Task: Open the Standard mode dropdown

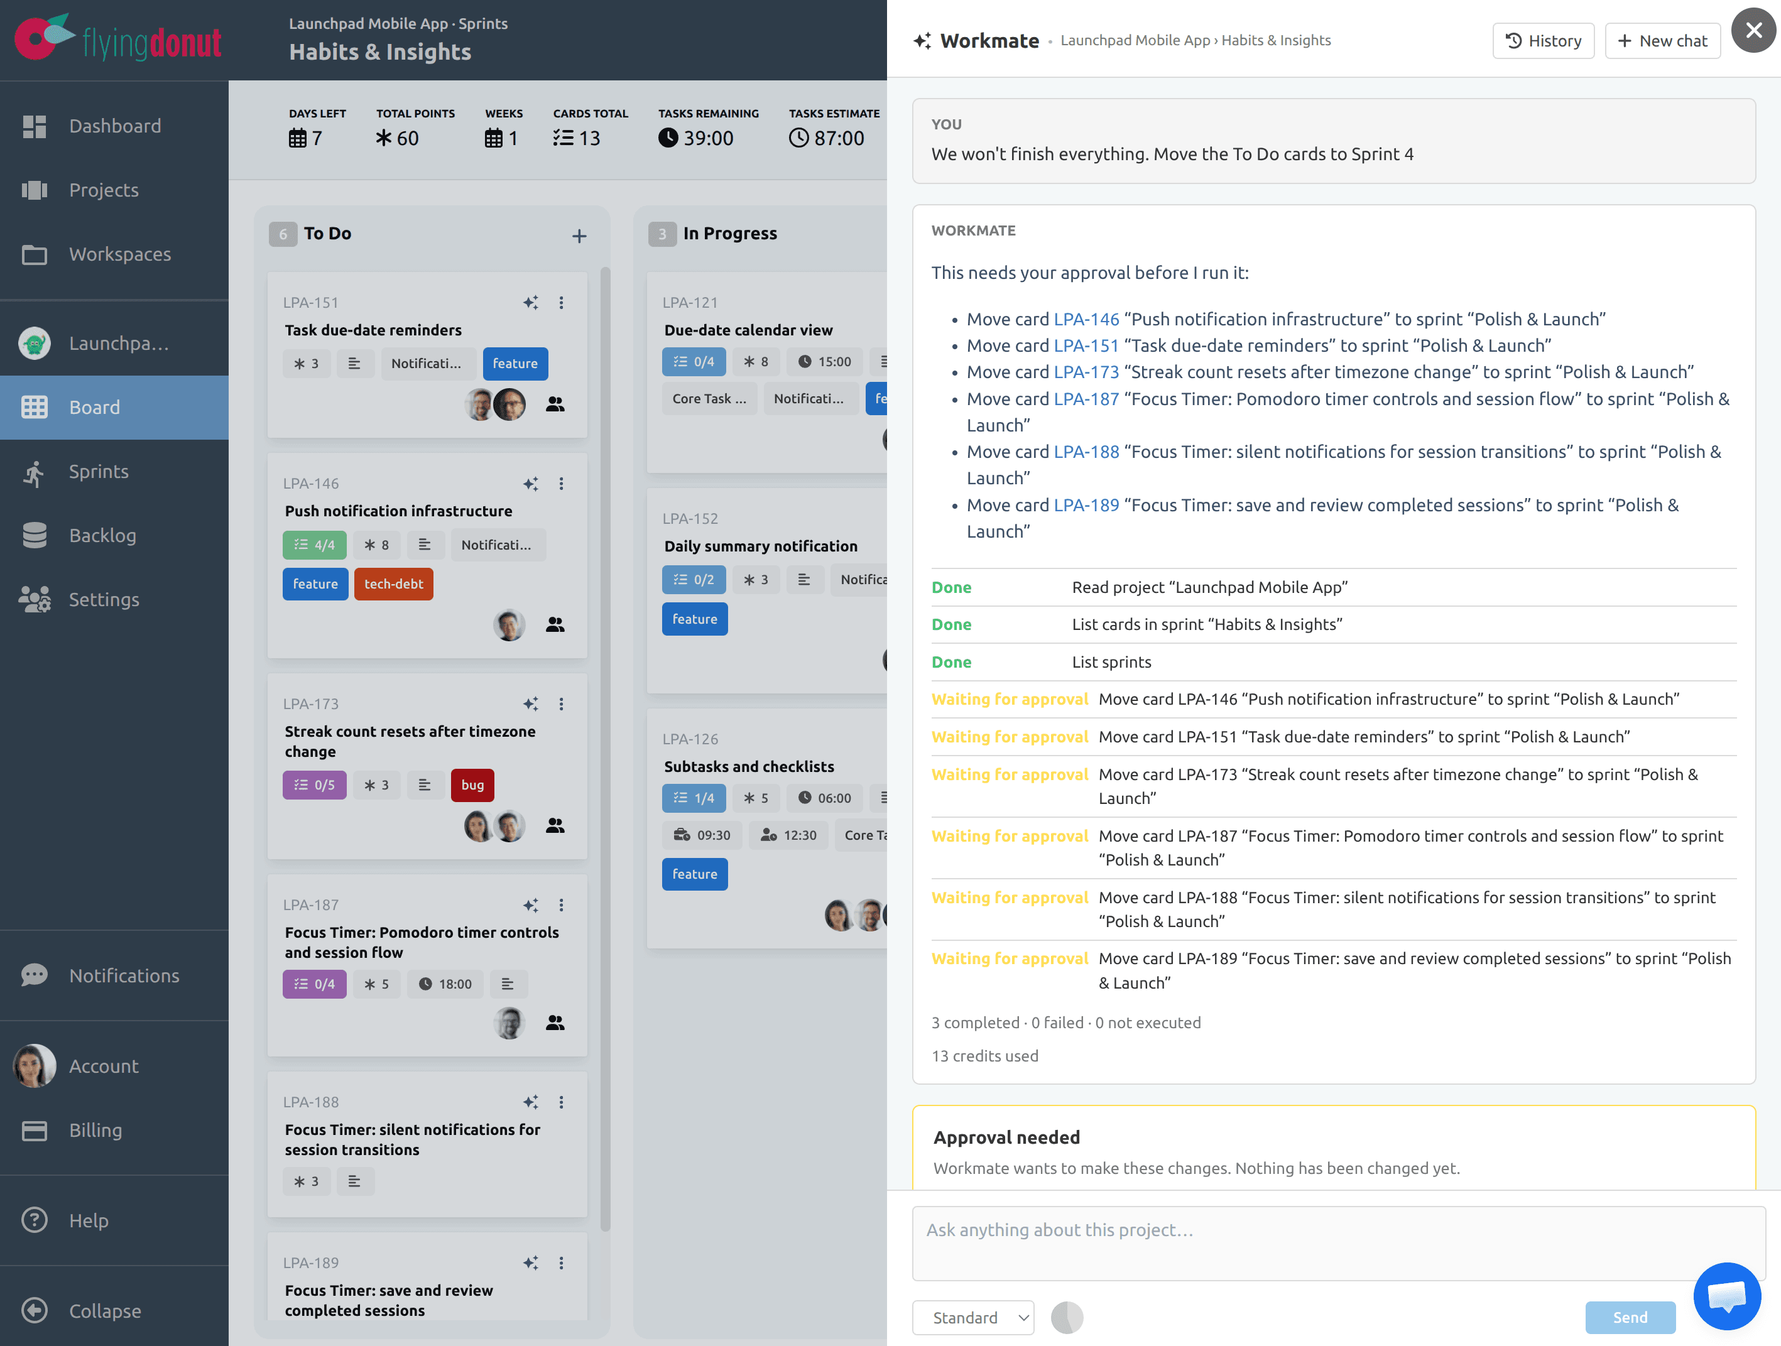Action: 972,1318
